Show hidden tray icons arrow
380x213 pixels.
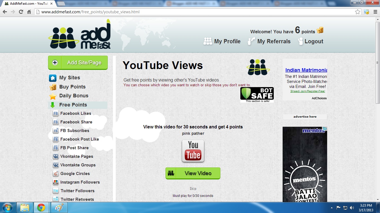click(332, 207)
